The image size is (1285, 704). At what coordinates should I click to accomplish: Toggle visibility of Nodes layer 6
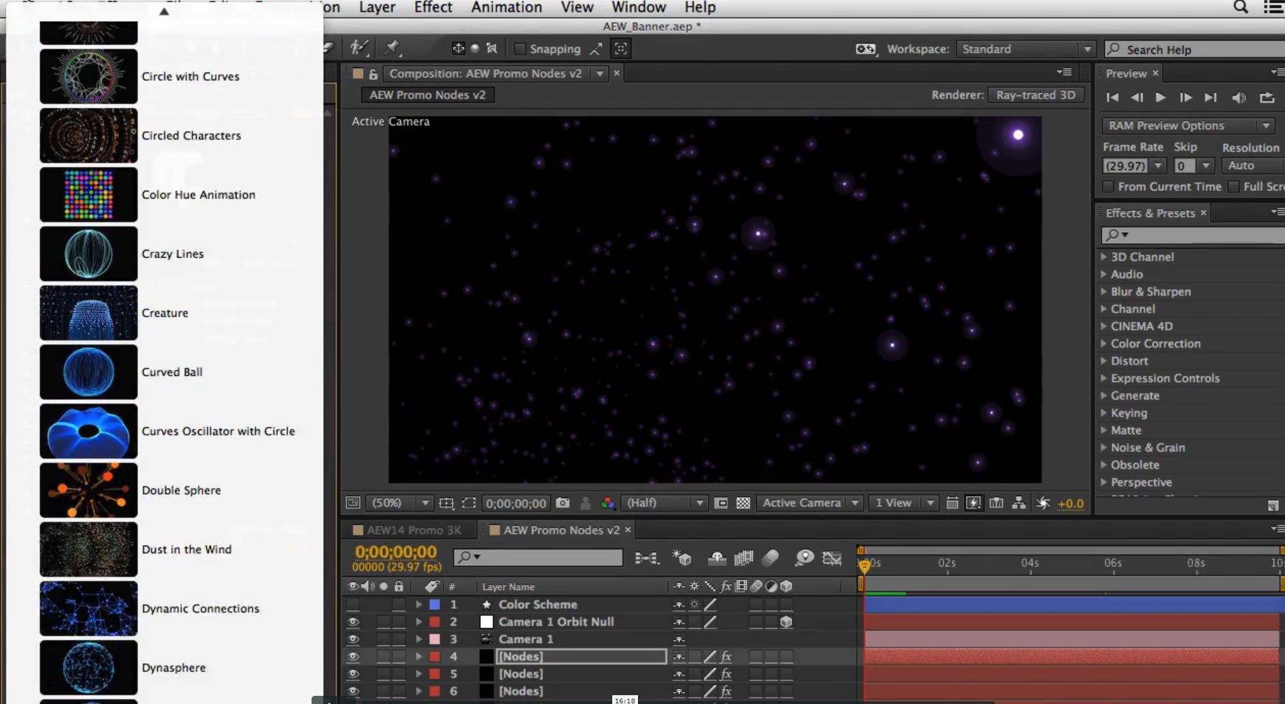point(353,691)
